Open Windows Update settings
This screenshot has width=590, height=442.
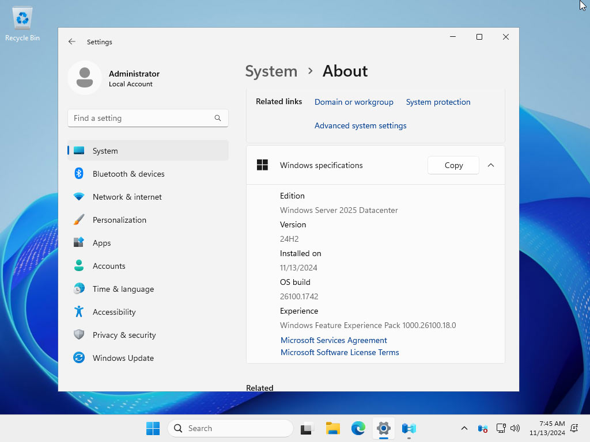pos(148,358)
